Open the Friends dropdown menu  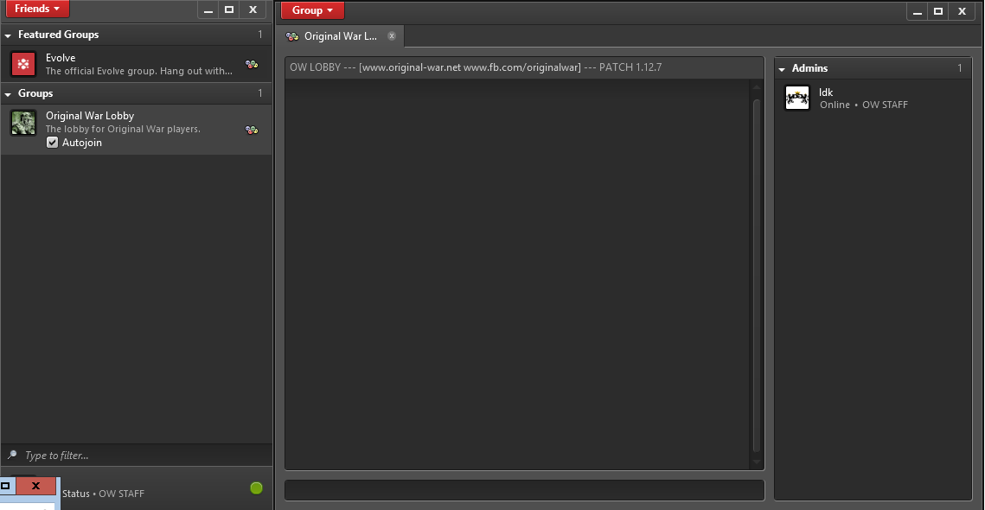37,9
